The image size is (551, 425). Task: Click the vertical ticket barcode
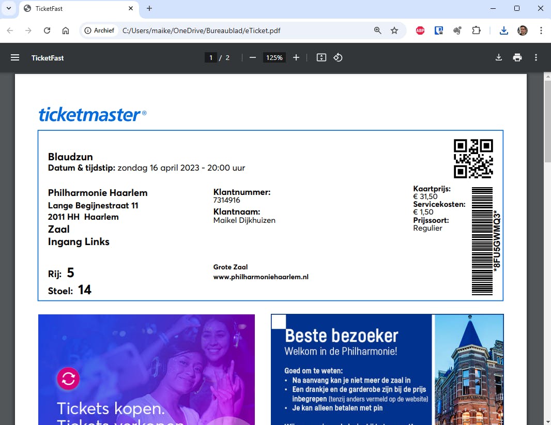click(482, 241)
